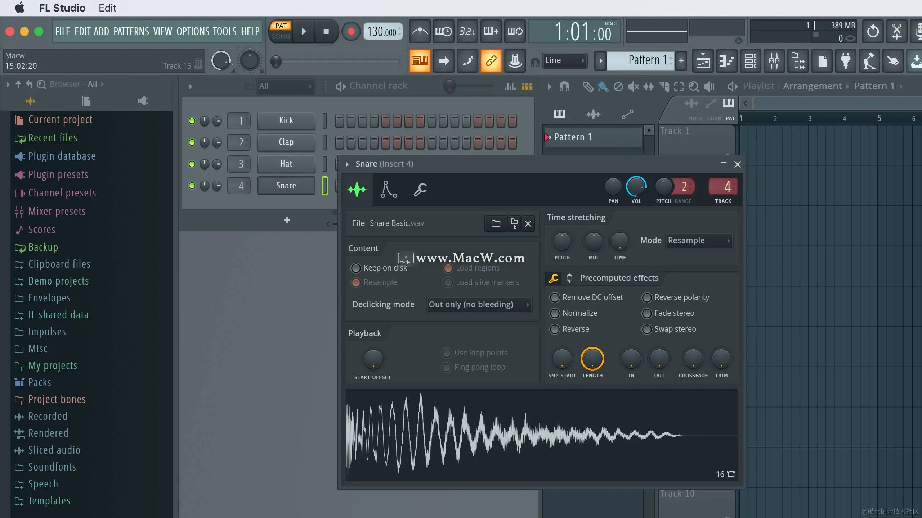Screen dimensions: 922x518
Task: Browse for sample file folder icon
Action: tap(496, 223)
